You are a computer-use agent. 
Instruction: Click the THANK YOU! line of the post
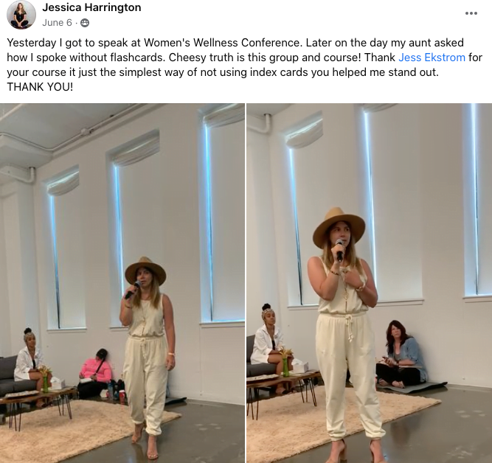pyautogui.click(x=40, y=87)
